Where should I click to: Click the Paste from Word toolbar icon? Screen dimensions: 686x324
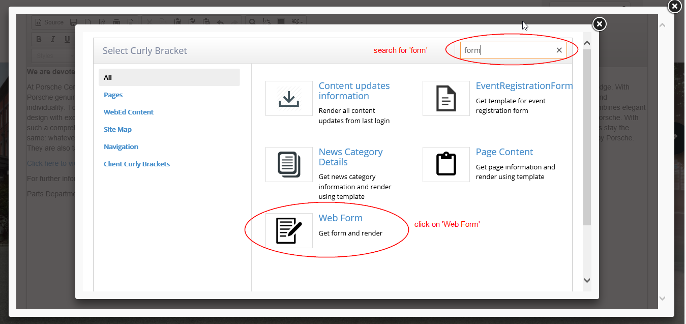(x=206, y=22)
